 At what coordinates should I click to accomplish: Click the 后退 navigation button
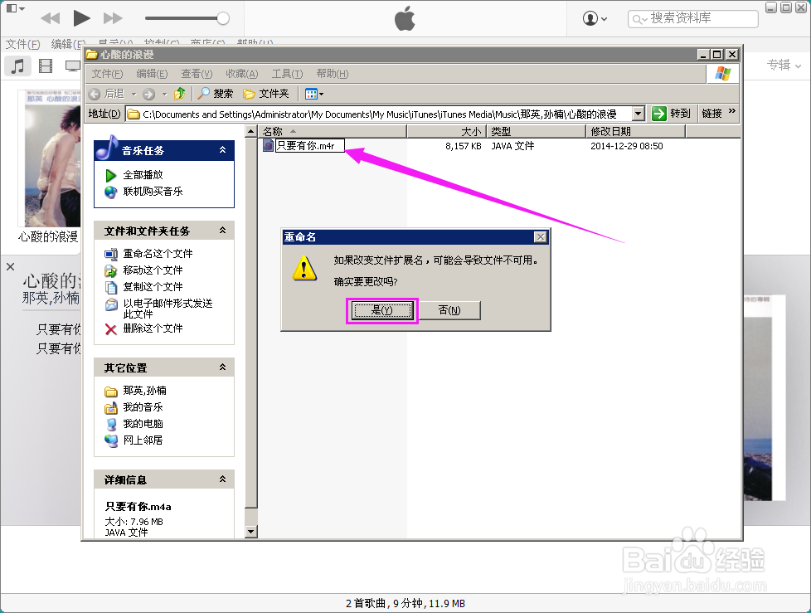pos(109,93)
